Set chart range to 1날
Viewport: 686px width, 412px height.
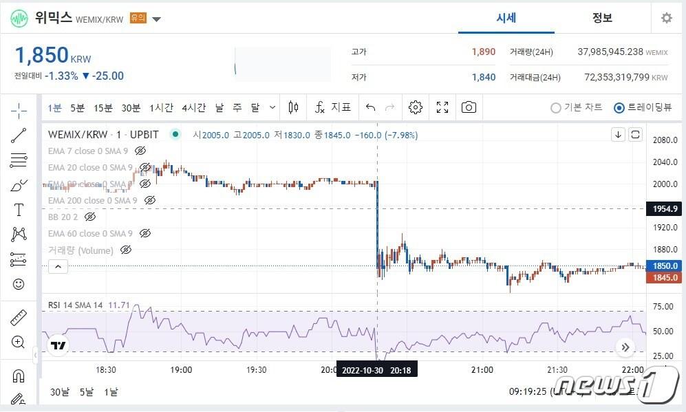[x=111, y=392]
